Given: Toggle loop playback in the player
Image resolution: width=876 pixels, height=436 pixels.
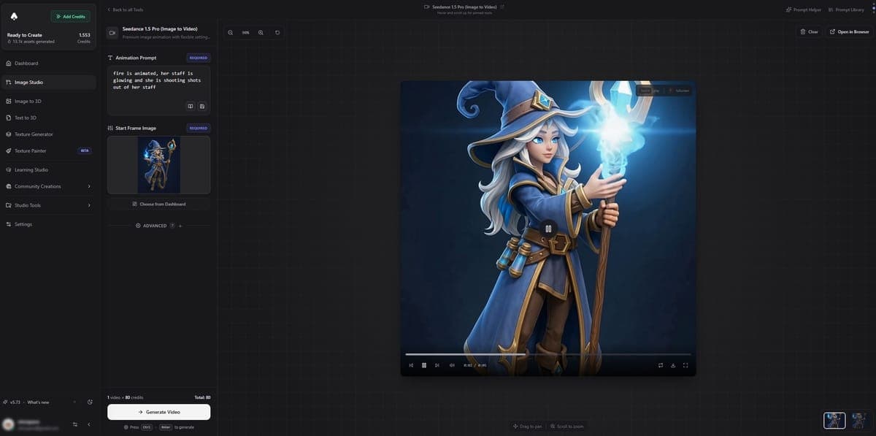Looking at the screenshot, I should point(661,365).
